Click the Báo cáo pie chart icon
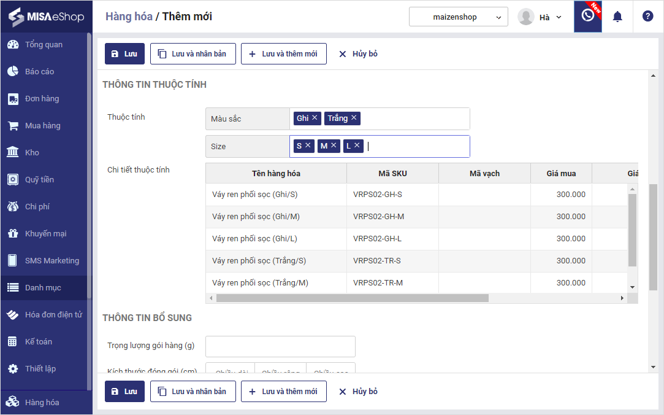The width and height of the screenshot is (664, 415). [x=12, y=72]
